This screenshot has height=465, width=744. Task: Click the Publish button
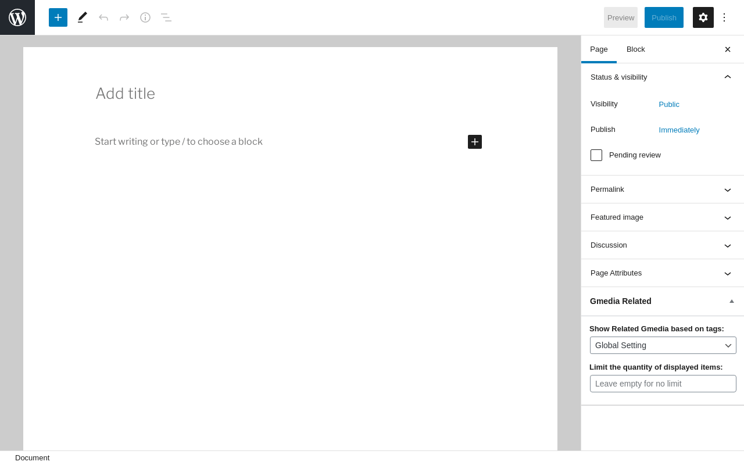pos(664,17)
